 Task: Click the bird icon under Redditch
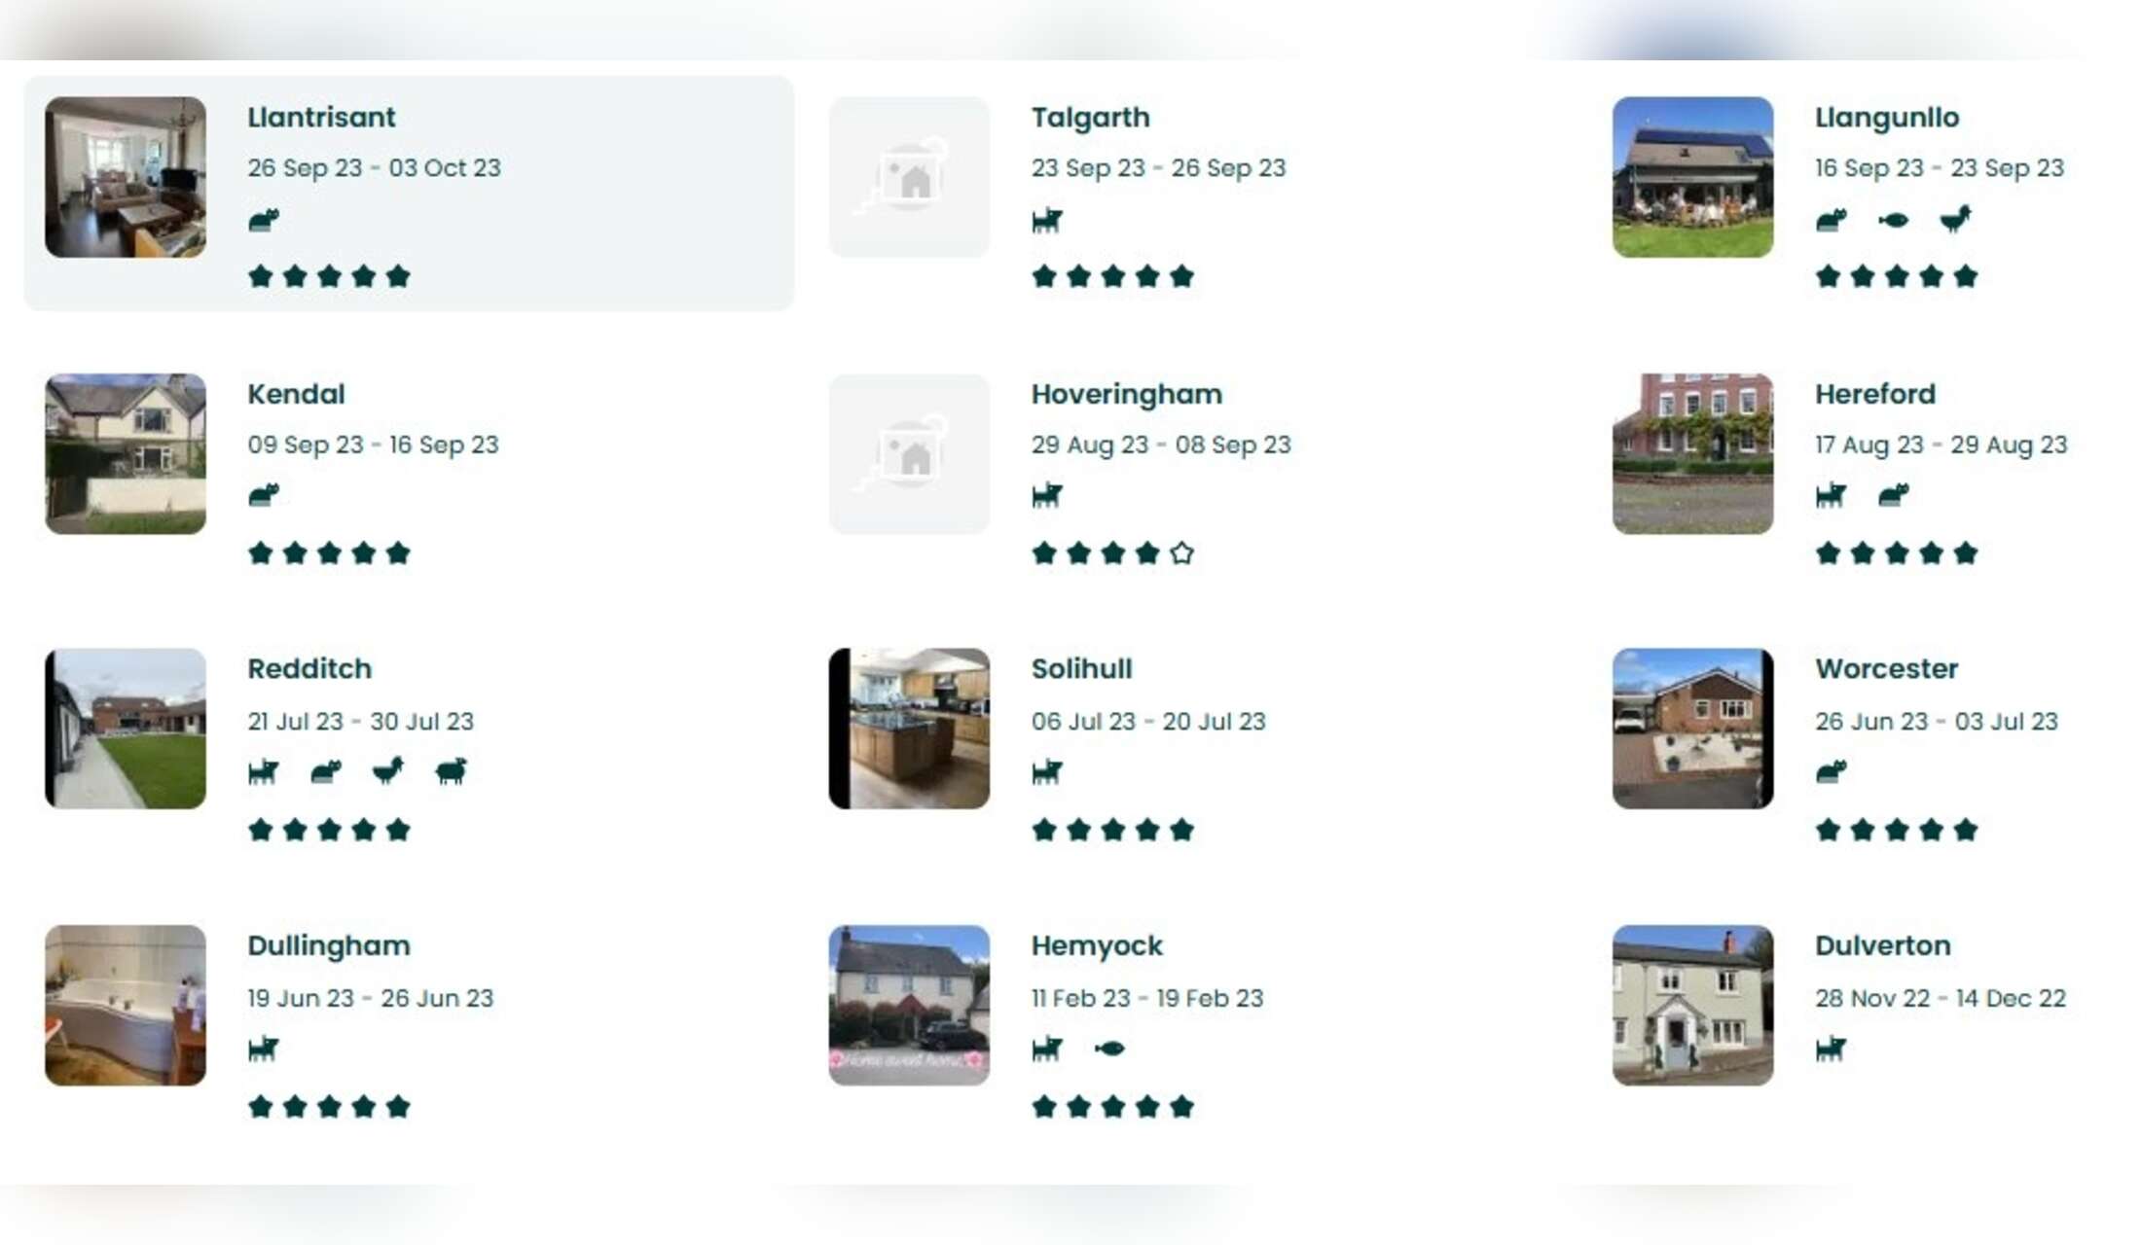[388, 771]
